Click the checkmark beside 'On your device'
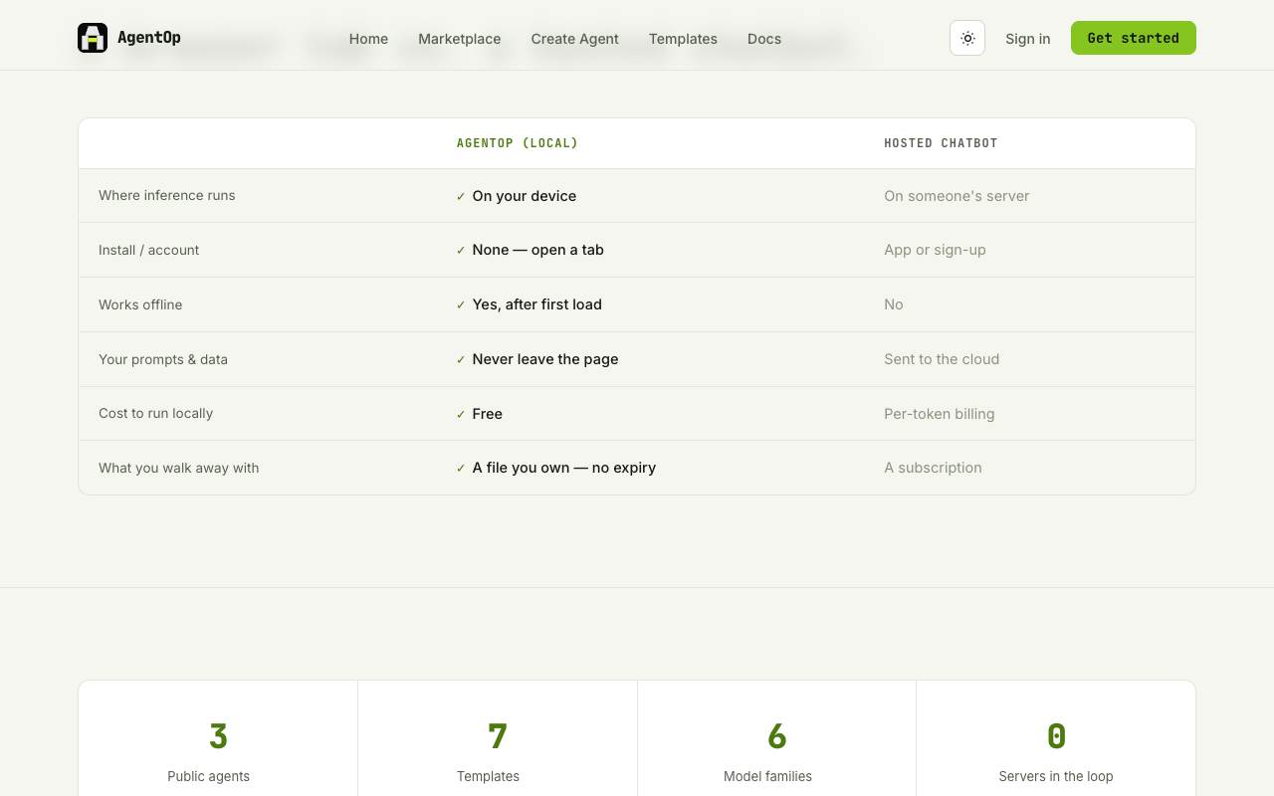The height and width of the screenshot is (796, 1274). (x=461, y=196)
